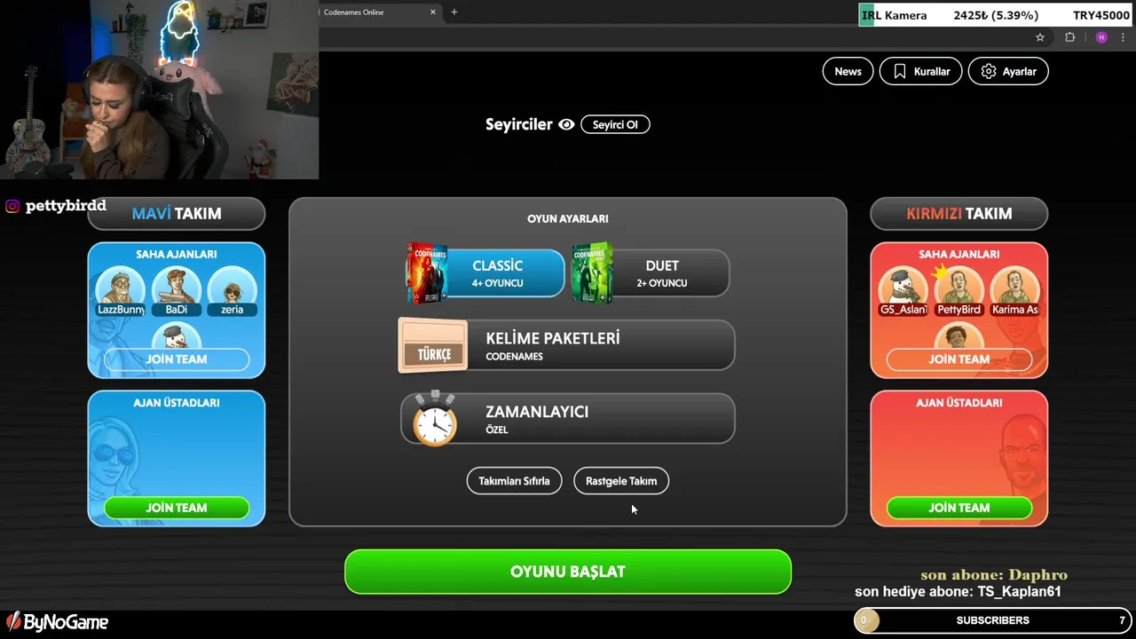
Task: Join red team Ajan Üstadları
Action: pos(959,508)
